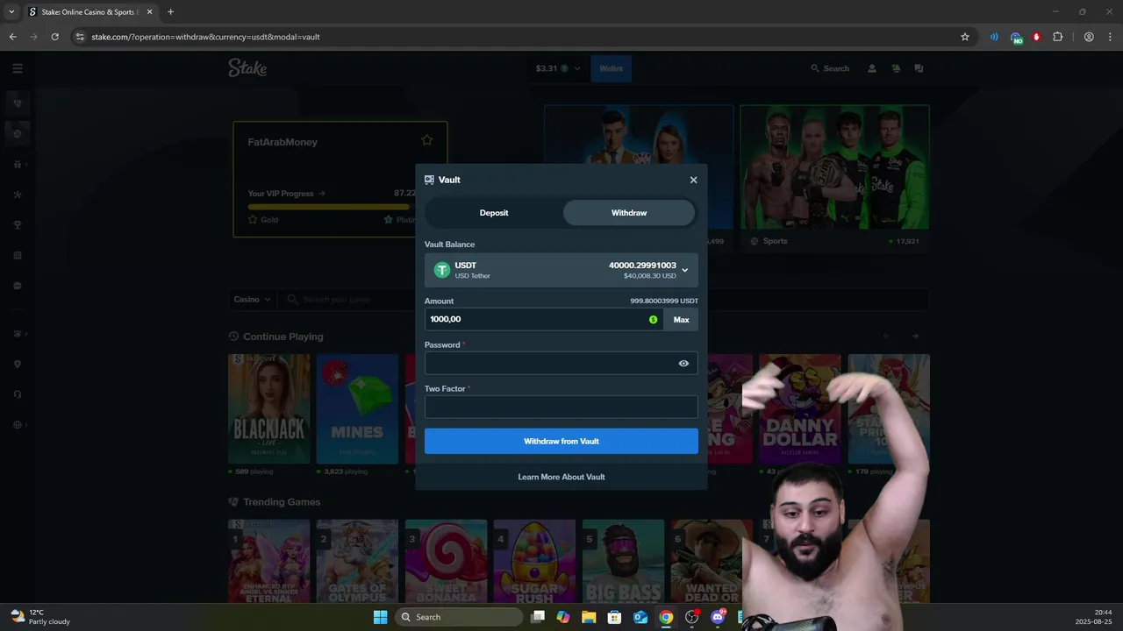Open the Windows Start menu
The height and width of the screenshot is (631, 1123).
click(x=380, y=617)
